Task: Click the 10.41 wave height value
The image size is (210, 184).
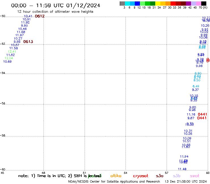Action: [28, 16]
